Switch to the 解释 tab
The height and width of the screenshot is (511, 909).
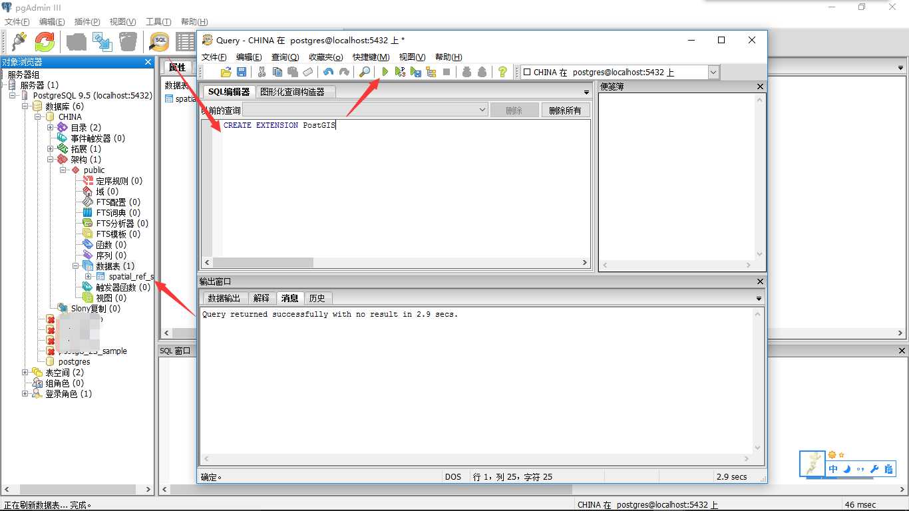click(x=262, y=298)
